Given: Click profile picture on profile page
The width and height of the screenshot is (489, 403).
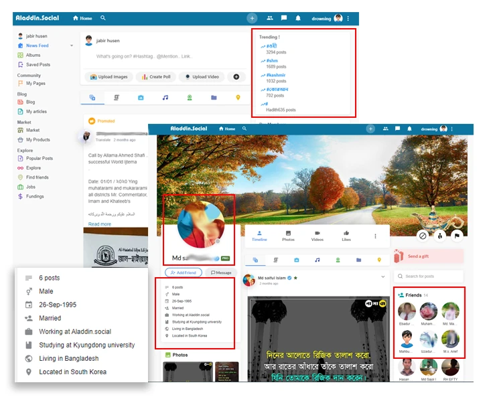Looking at the screenshot, I should click(x=201, y=224).
